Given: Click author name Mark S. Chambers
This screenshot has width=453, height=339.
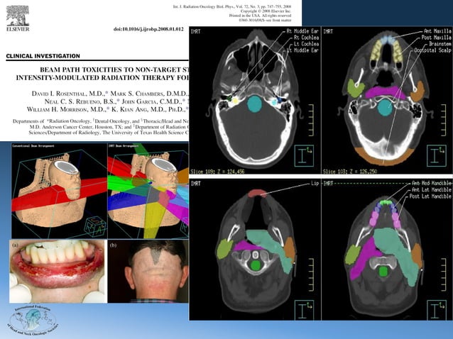Looking at the screenshot, I should click(x=149, y=94).
